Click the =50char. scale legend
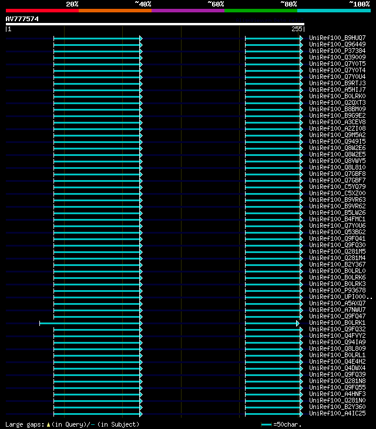376x429 pixels. [281, 425]
